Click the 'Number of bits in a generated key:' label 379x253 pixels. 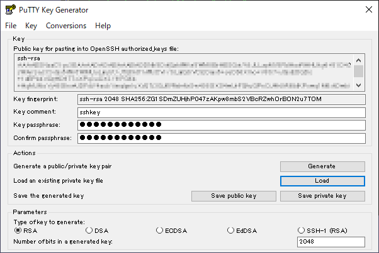(x=63, y=242)
